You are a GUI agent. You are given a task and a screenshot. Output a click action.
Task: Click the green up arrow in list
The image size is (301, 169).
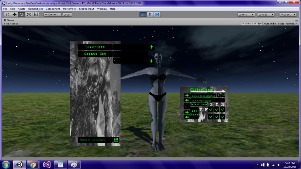coord(151,47)
